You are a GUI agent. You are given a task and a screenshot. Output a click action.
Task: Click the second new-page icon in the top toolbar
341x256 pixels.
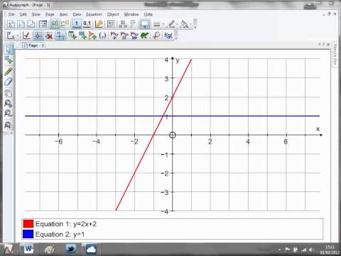pyautogui.click(x=21, y=24)
